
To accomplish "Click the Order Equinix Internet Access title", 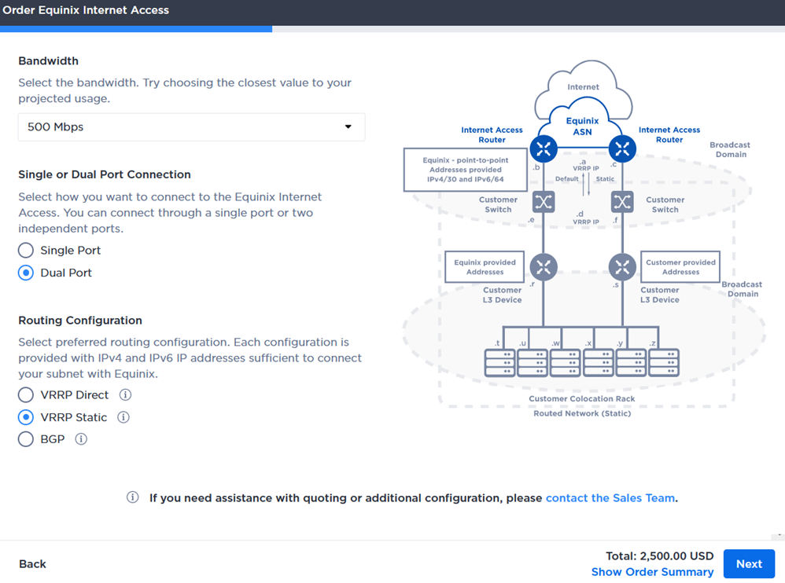I will [86, 10].
